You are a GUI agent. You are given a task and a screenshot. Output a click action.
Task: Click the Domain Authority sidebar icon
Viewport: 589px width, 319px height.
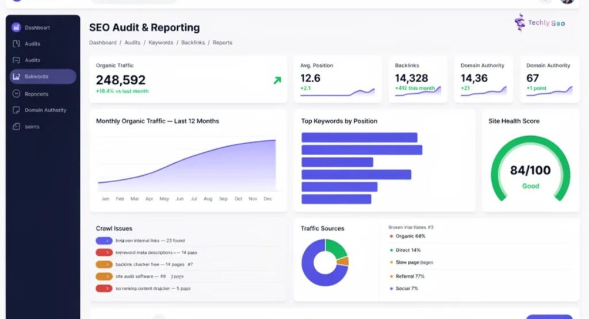[x=16, y=110]
